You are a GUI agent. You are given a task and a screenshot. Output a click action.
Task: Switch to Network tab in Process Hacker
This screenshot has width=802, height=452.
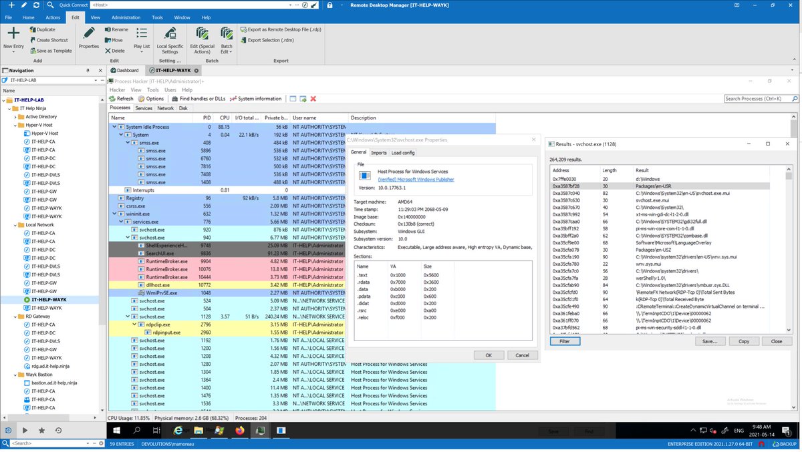[x=165, y=108]
